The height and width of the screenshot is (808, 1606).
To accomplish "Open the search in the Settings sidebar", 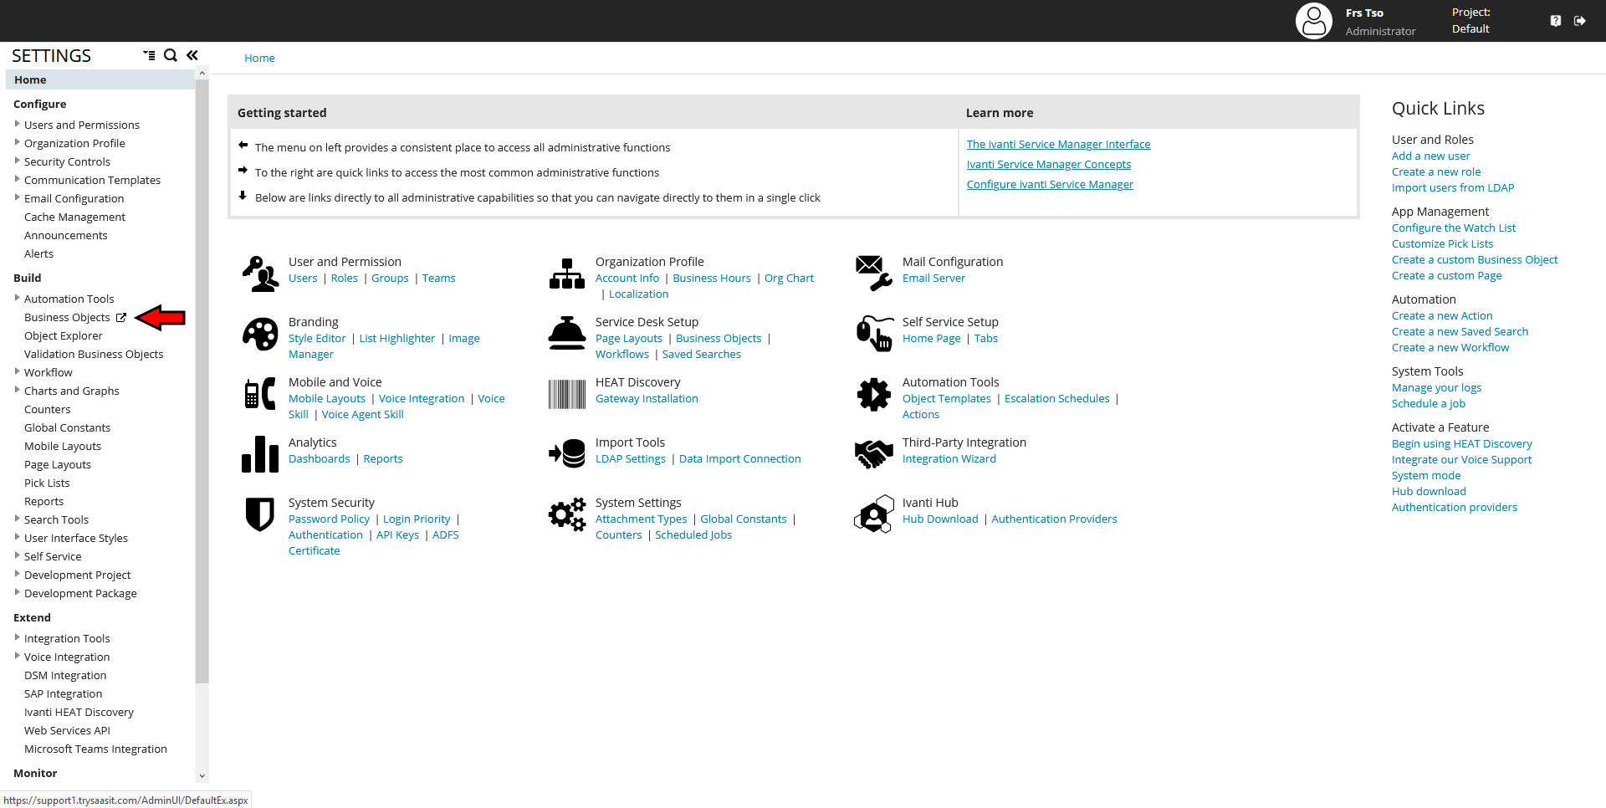I will click(170, 55).
